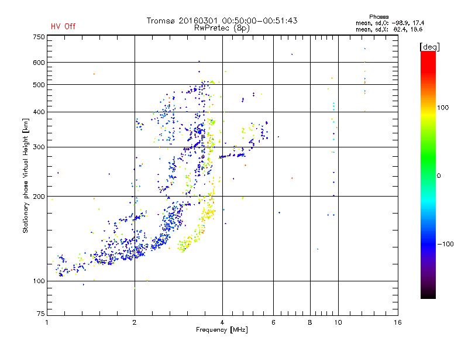This screenshot has height=351, width=468.
Task: Click the 300 tick on height axis
Action: tap(39, 147)
